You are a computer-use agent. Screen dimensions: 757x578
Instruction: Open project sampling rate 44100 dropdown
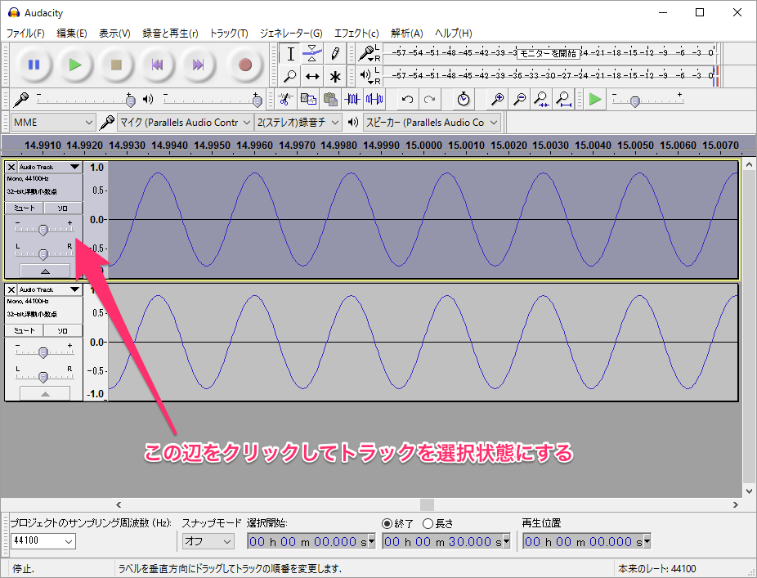43,541
